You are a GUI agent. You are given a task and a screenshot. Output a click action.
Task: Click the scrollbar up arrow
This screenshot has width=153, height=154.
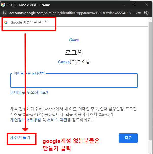[150, 20]
